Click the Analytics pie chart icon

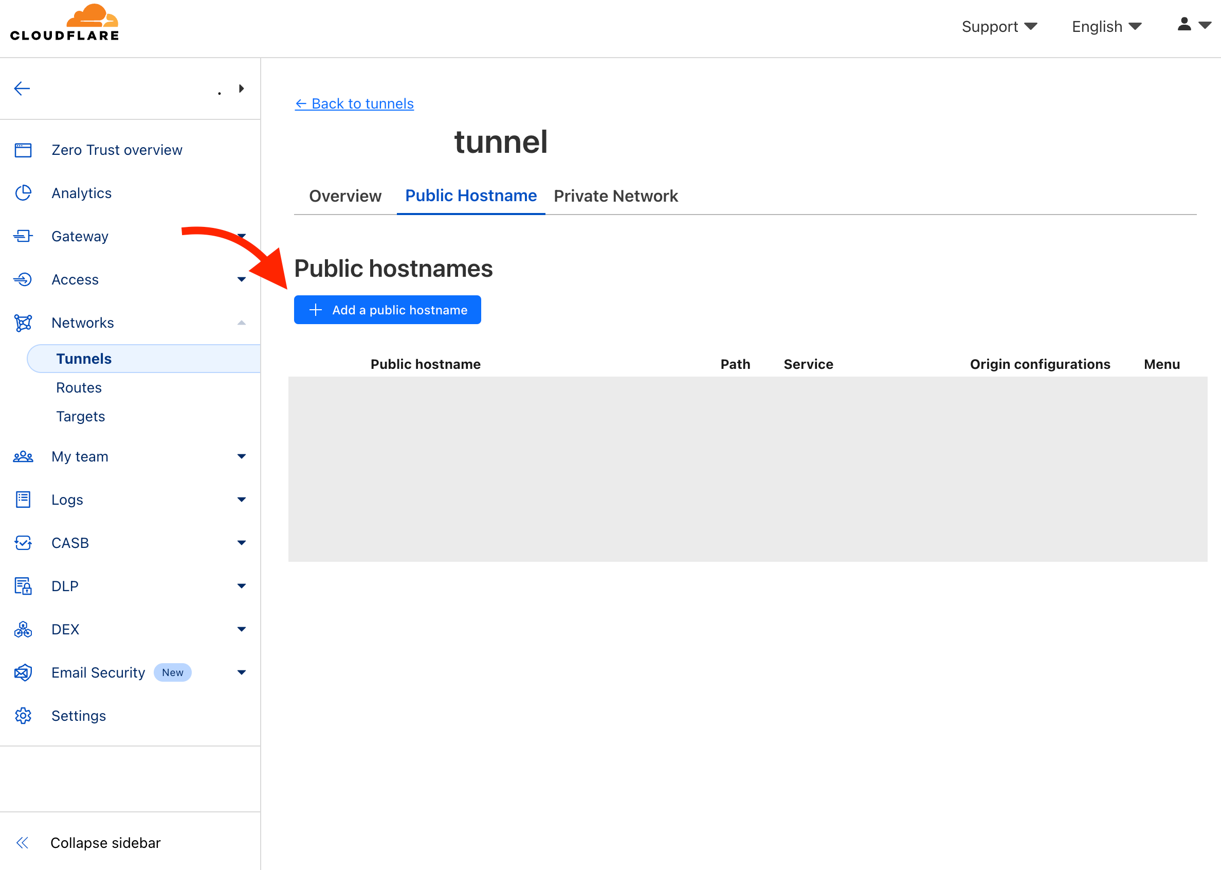pos(23,193)
